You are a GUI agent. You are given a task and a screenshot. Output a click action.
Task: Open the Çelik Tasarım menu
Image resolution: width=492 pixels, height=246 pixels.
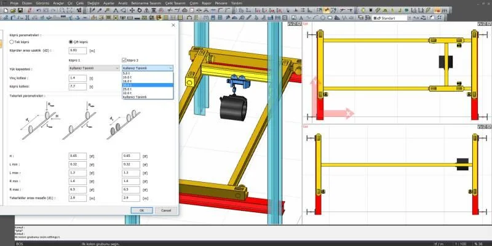(x=174, y=3)
